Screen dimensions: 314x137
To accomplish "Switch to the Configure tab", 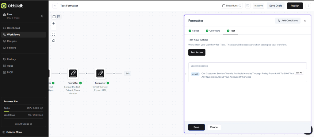I will (213, 31).
